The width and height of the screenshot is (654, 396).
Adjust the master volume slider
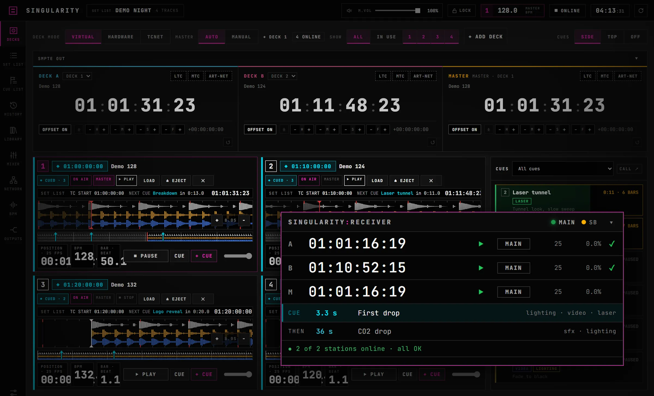coord(398,11)
